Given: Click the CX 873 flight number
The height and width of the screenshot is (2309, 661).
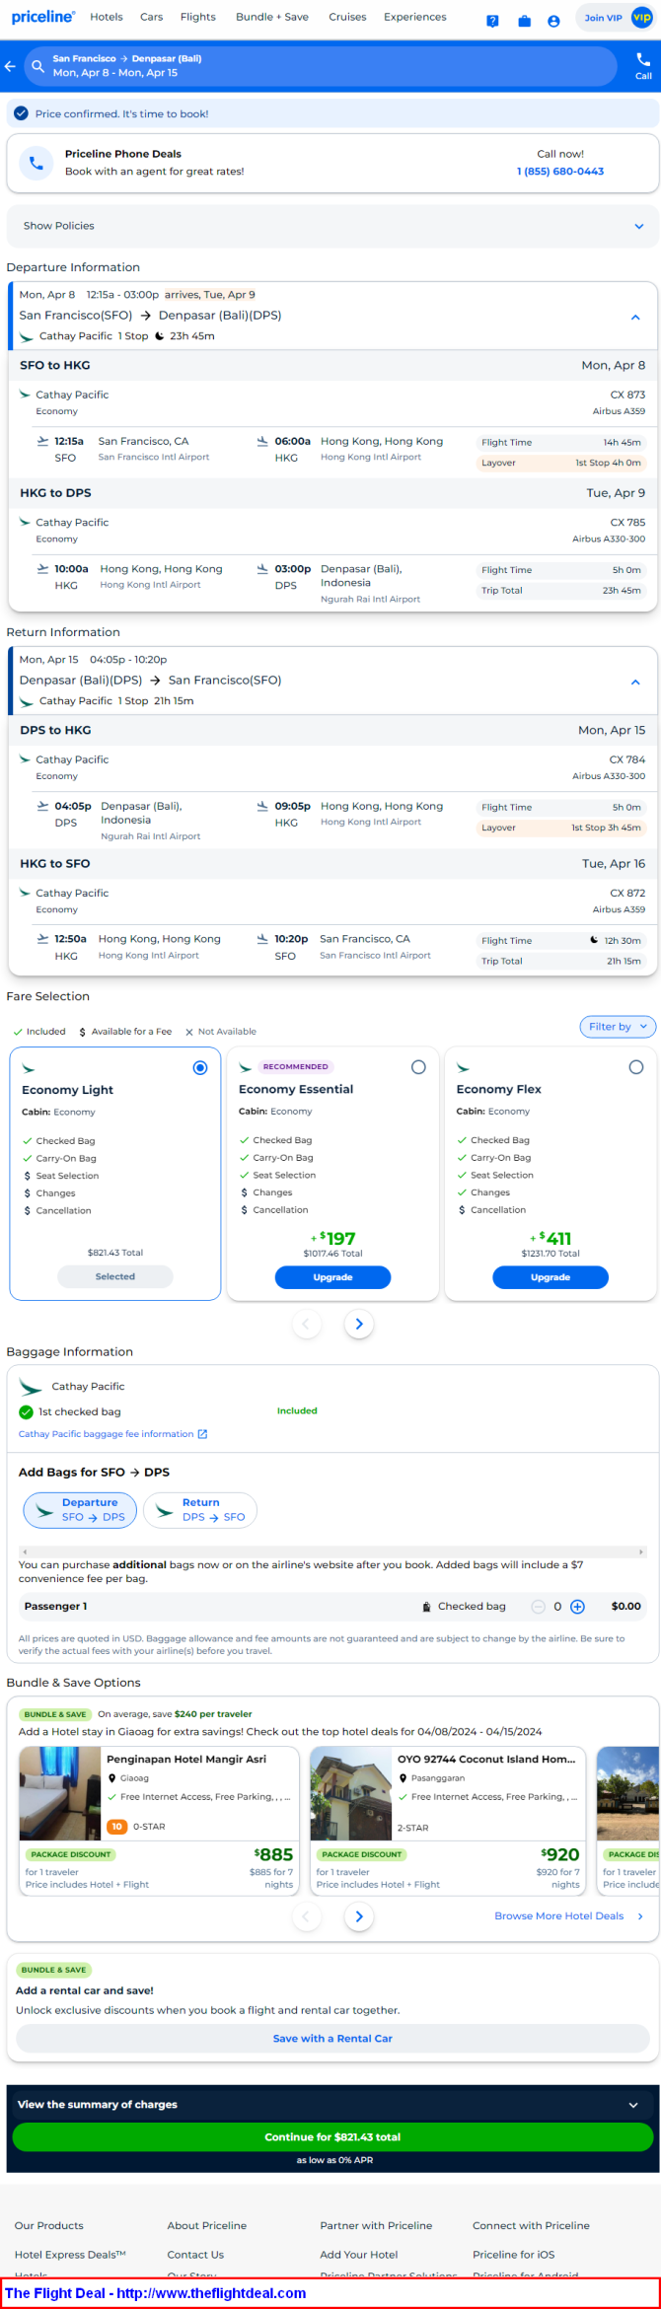Looking at the screenshot, I should tap(627, 395).
